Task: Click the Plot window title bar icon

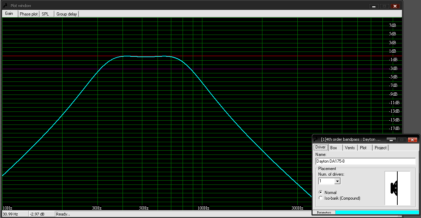Action: [x=5, y=5]
